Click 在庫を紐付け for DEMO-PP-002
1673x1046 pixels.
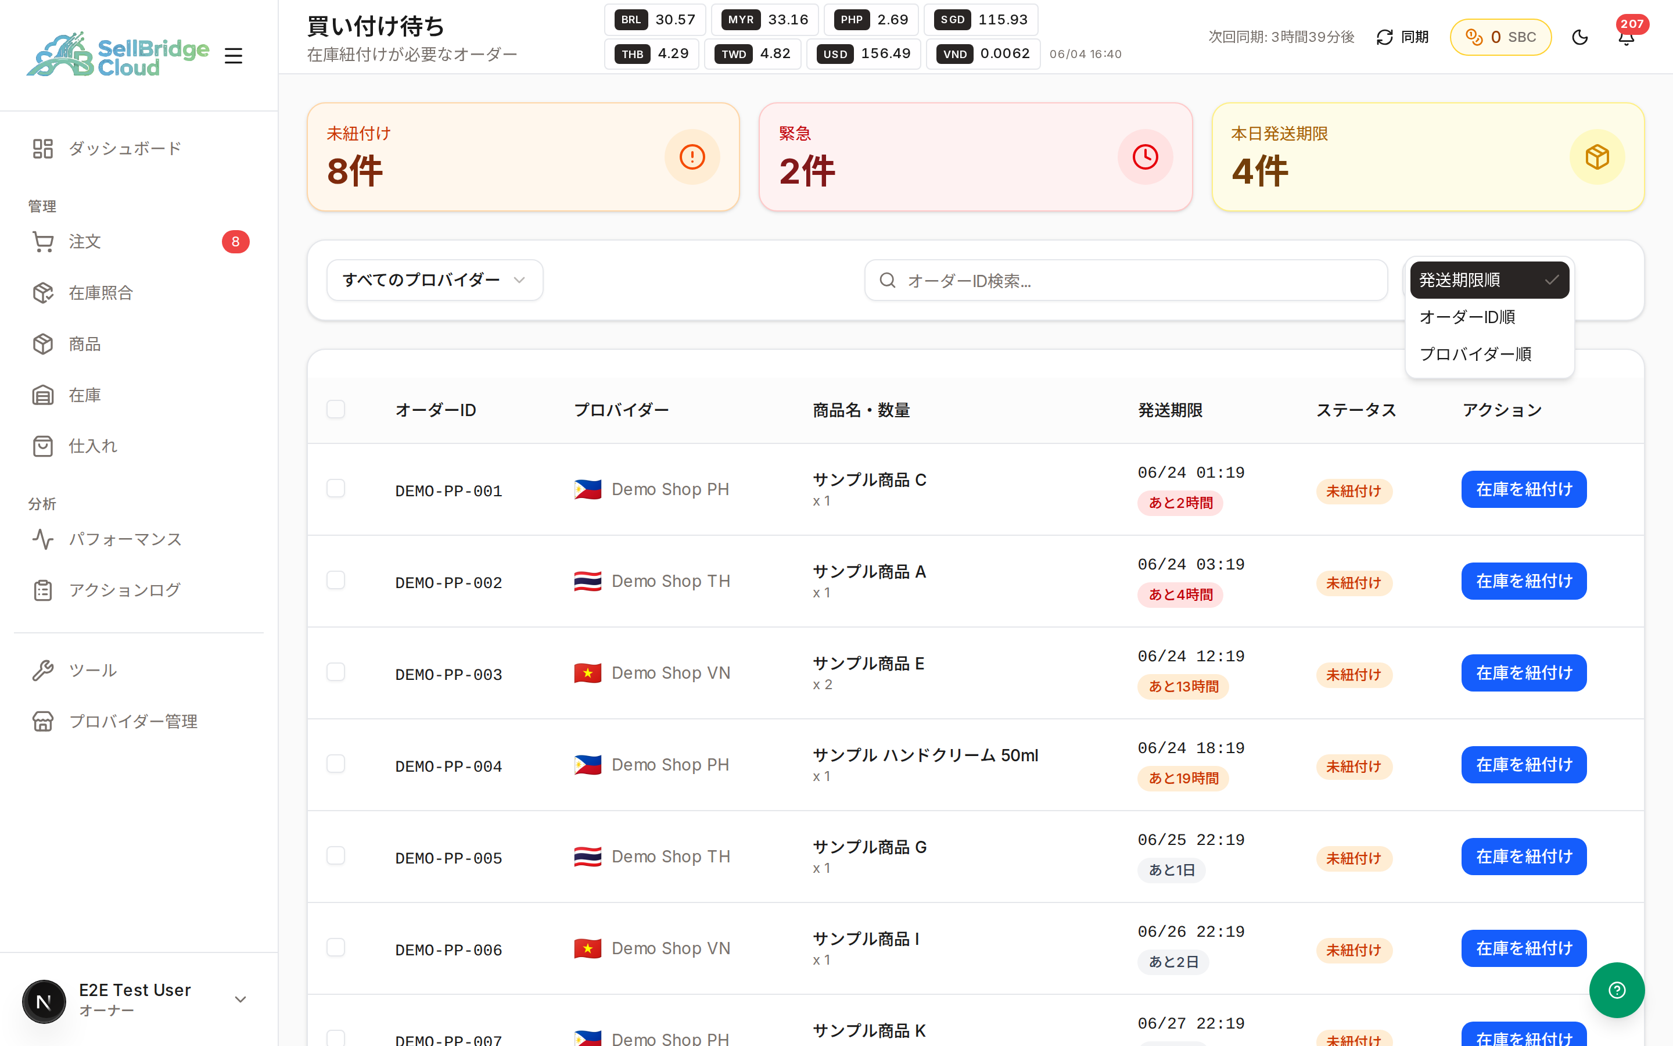[x=1524, y=581]
